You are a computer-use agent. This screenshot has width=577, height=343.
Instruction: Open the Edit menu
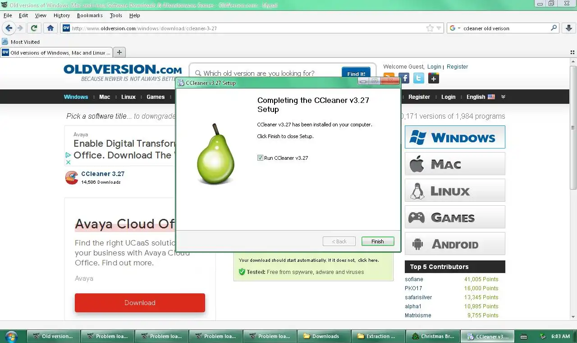(23, 15)
